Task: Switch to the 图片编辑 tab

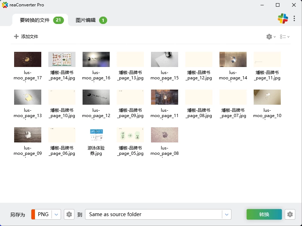Action: click(86, 20)
